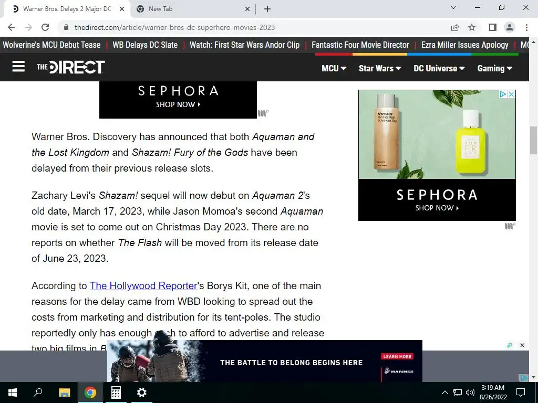Open the Windows Start menu

[x=13, y=393]
